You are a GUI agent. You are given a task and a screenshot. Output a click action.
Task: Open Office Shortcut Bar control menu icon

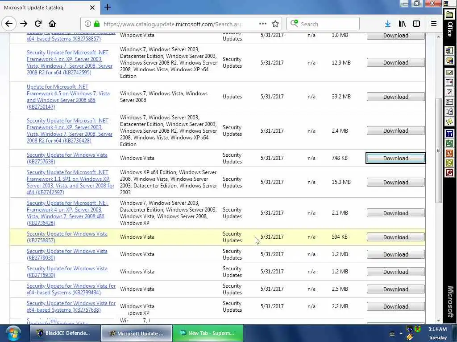pyautogui.click(x=446, y=3)
